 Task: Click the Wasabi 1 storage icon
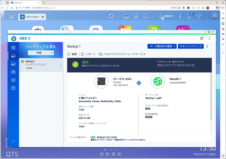(x=158, y=81)
